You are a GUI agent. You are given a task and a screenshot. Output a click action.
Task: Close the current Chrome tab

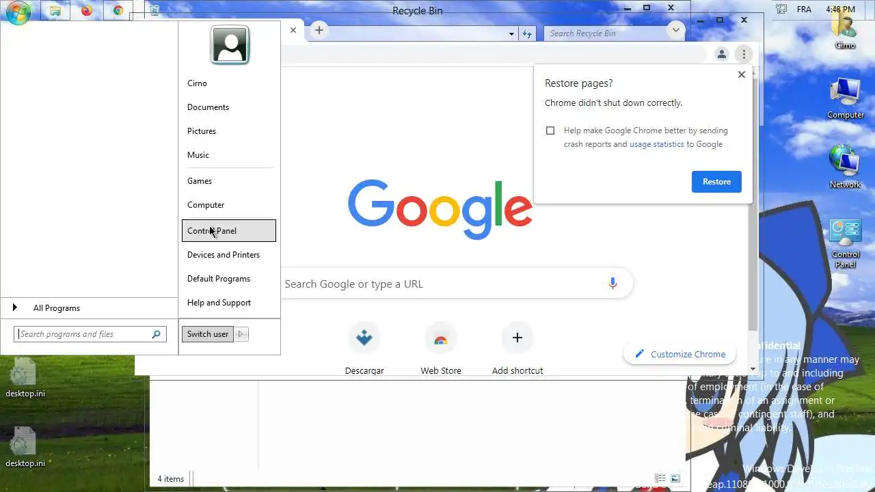click(x=293, y=30)
